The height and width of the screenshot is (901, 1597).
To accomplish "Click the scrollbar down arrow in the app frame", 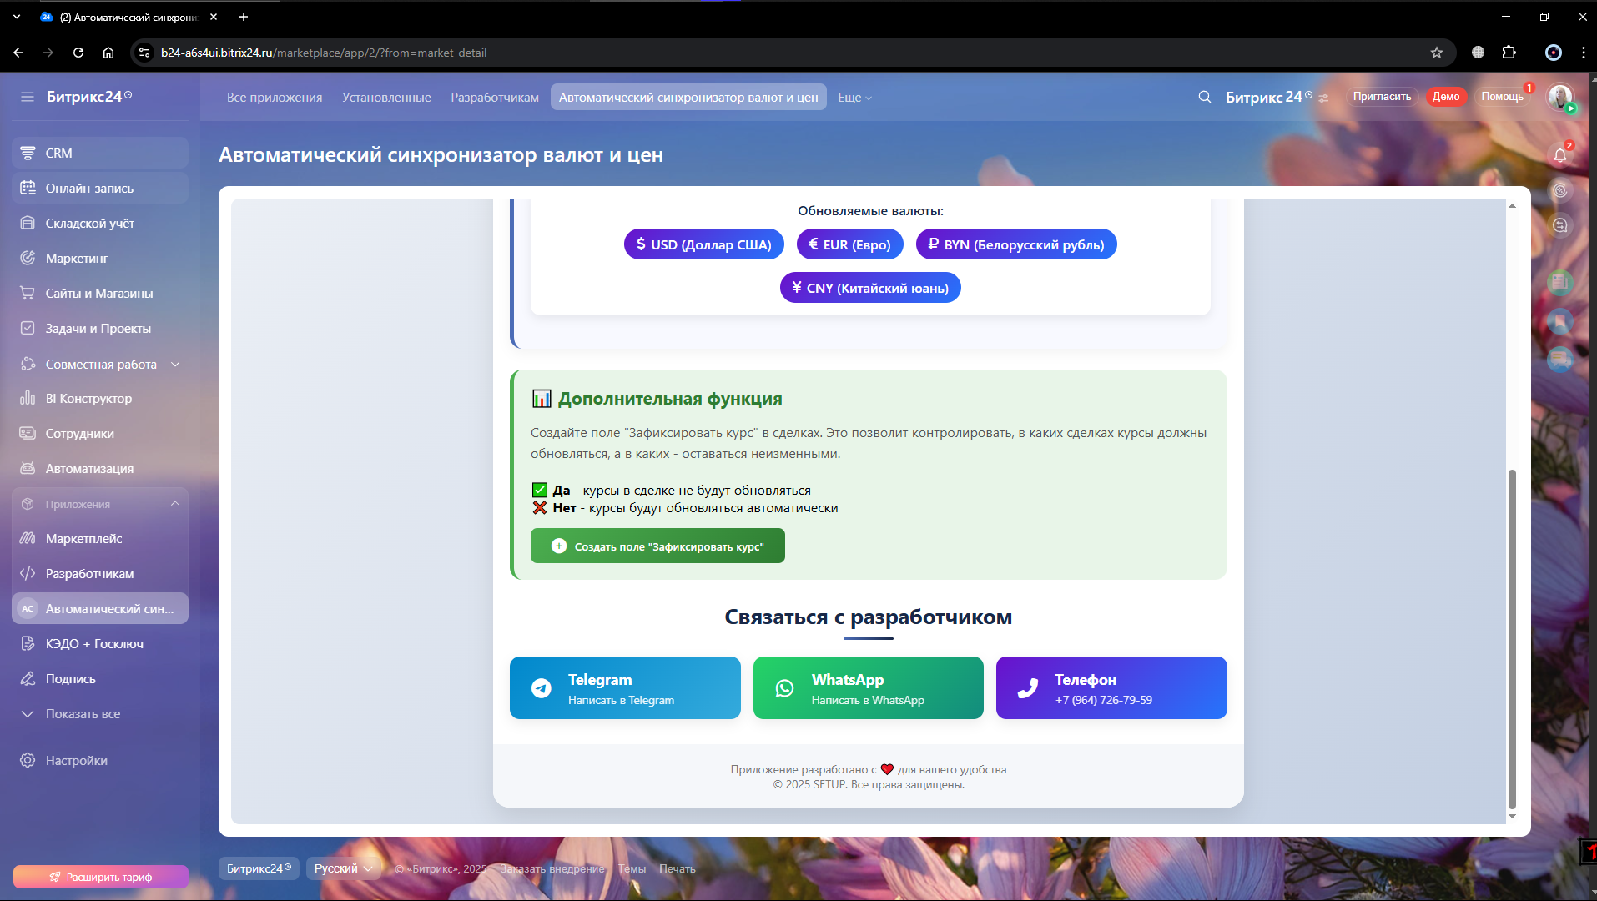I will tap(1512, 817).
